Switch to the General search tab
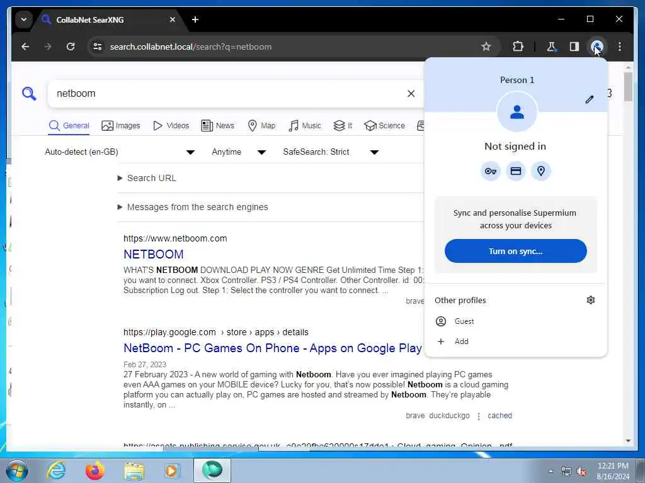The height and width of the screenshot is (483, 645). tap(69, 126)
